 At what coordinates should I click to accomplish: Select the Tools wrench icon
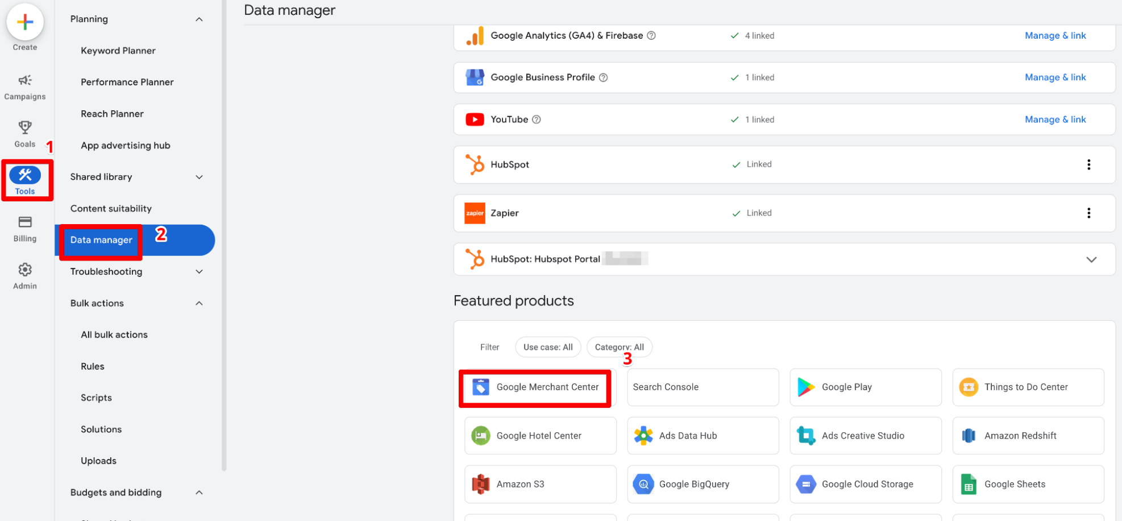point(25,175)
